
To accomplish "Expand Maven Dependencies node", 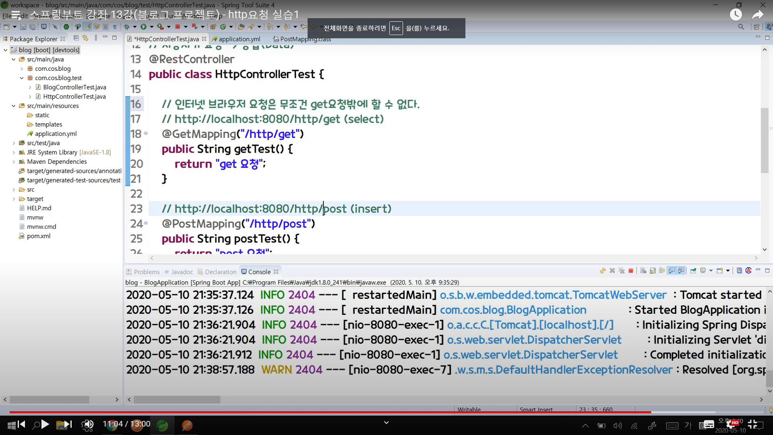I will point(13,161).
